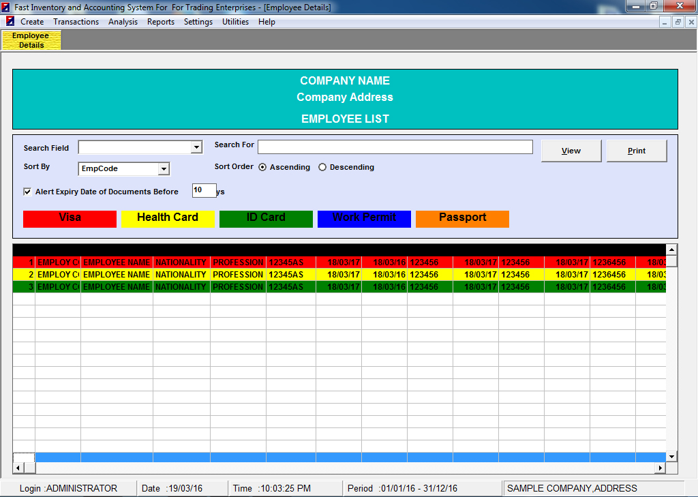Click the horizontal scroll left arrow
Image resolution: width=698 pixels, height=497 pixels.
coord(18,468)
